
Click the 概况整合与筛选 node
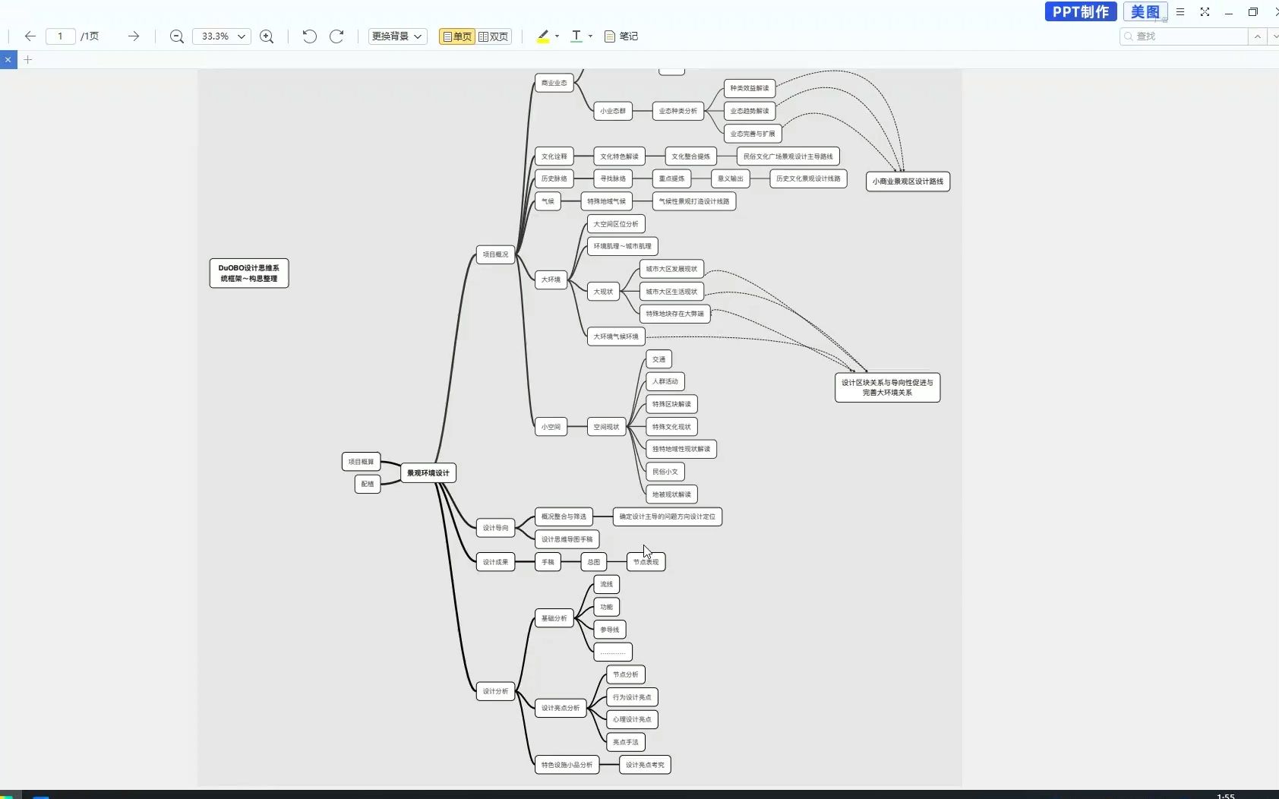pos(564,516)
